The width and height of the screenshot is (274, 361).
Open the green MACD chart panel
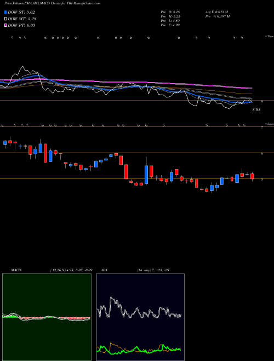(47, 317)
